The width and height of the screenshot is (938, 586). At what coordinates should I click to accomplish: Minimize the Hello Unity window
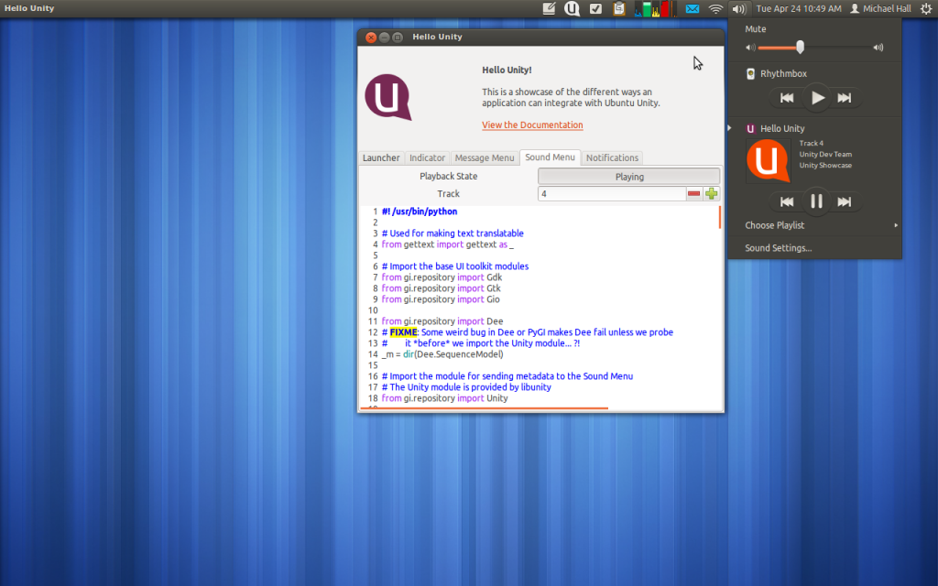384,37
